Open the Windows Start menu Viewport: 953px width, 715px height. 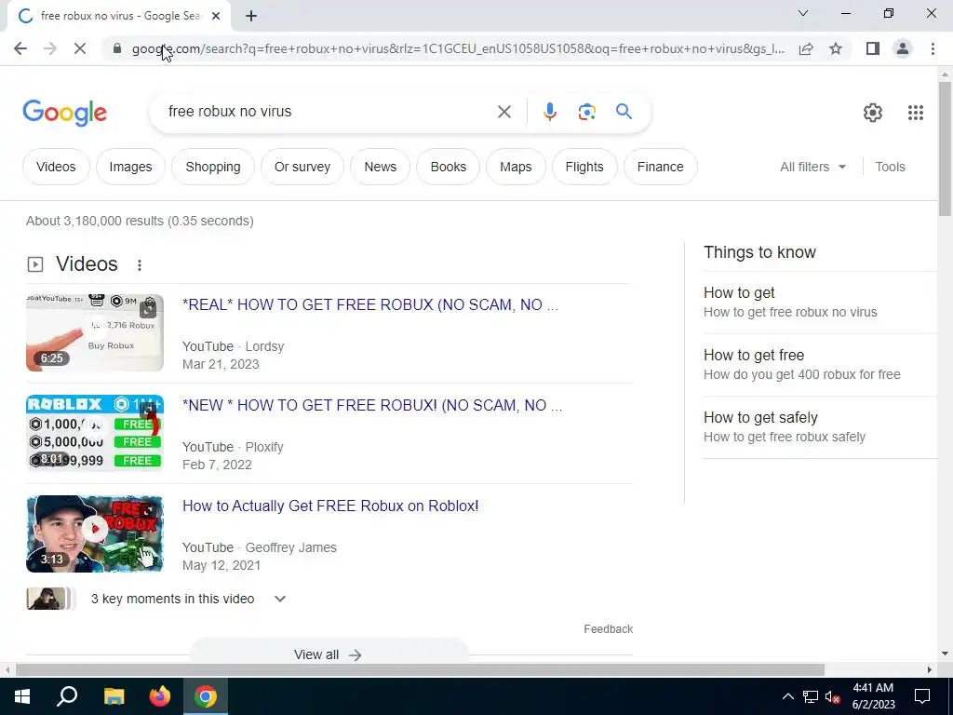click(22, 696)
